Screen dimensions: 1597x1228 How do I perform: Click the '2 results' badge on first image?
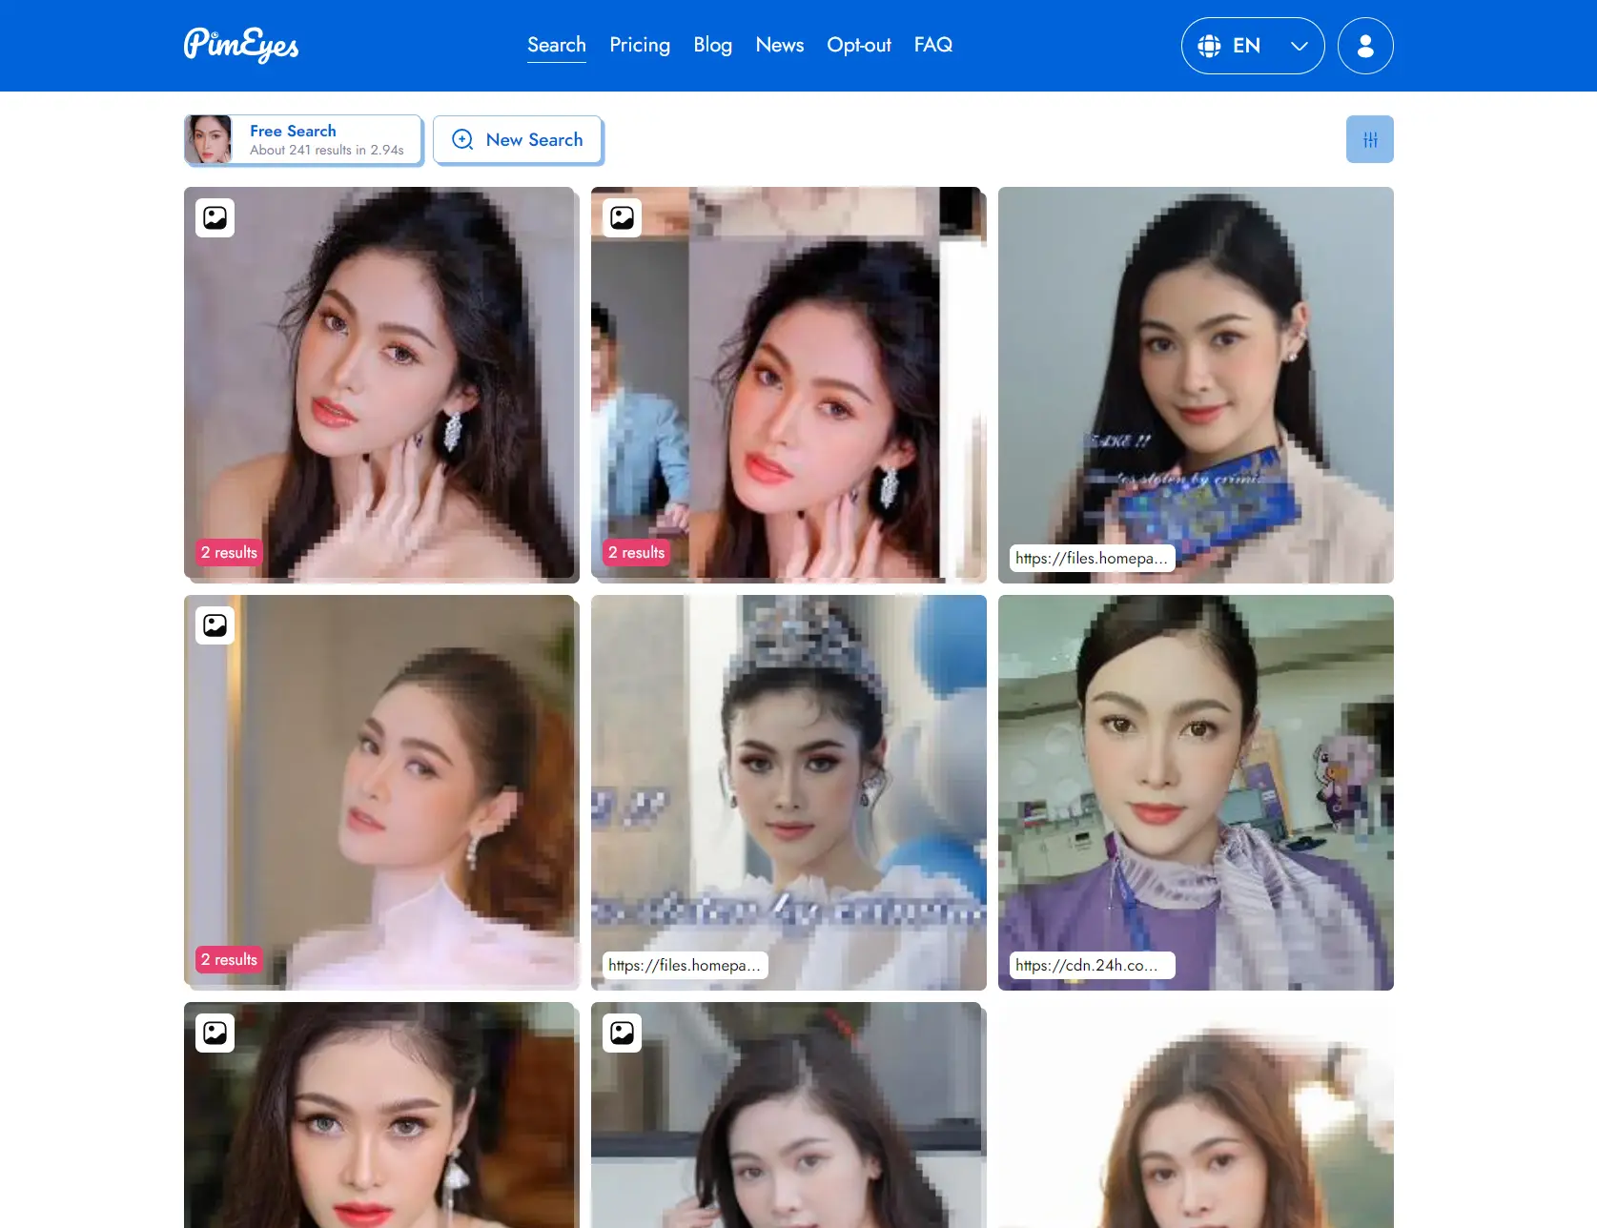coord(229,552)
